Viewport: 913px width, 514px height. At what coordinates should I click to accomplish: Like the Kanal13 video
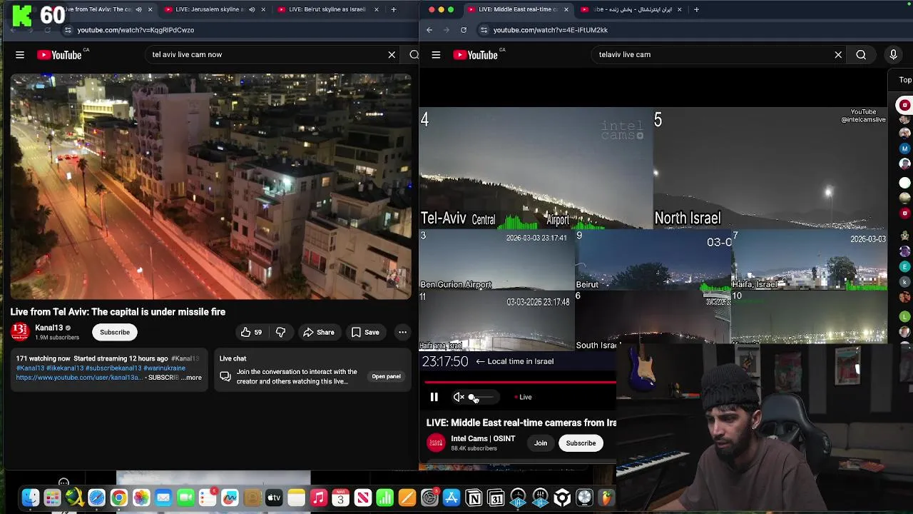(x=251, y=332)
